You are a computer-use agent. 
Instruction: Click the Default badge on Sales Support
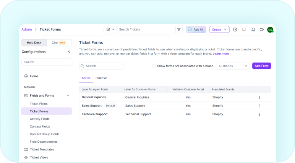110,106
